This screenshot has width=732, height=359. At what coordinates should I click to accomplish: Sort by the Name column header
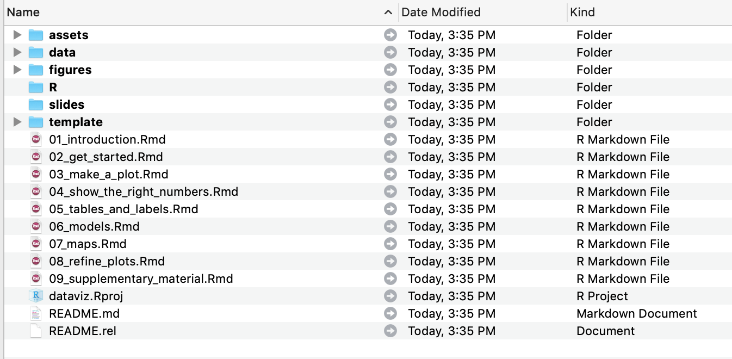pos(23,12)
